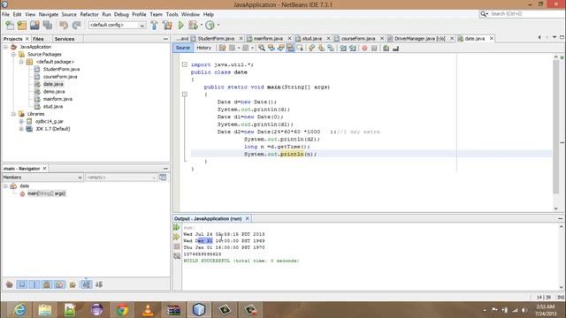Create a new file with the toolbar icon
The image size is (566, 318).
pos(10,26)
